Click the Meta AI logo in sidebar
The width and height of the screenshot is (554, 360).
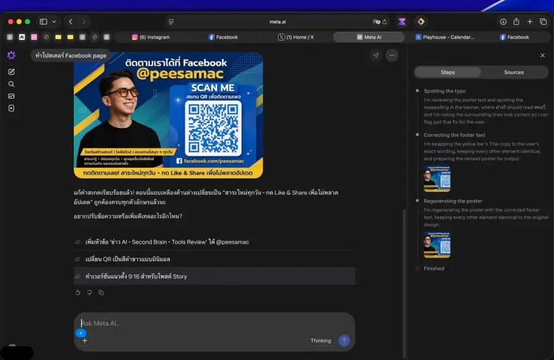11,55
